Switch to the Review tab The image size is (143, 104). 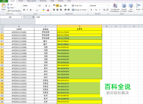pyautogui.click(x=61, y=1)
